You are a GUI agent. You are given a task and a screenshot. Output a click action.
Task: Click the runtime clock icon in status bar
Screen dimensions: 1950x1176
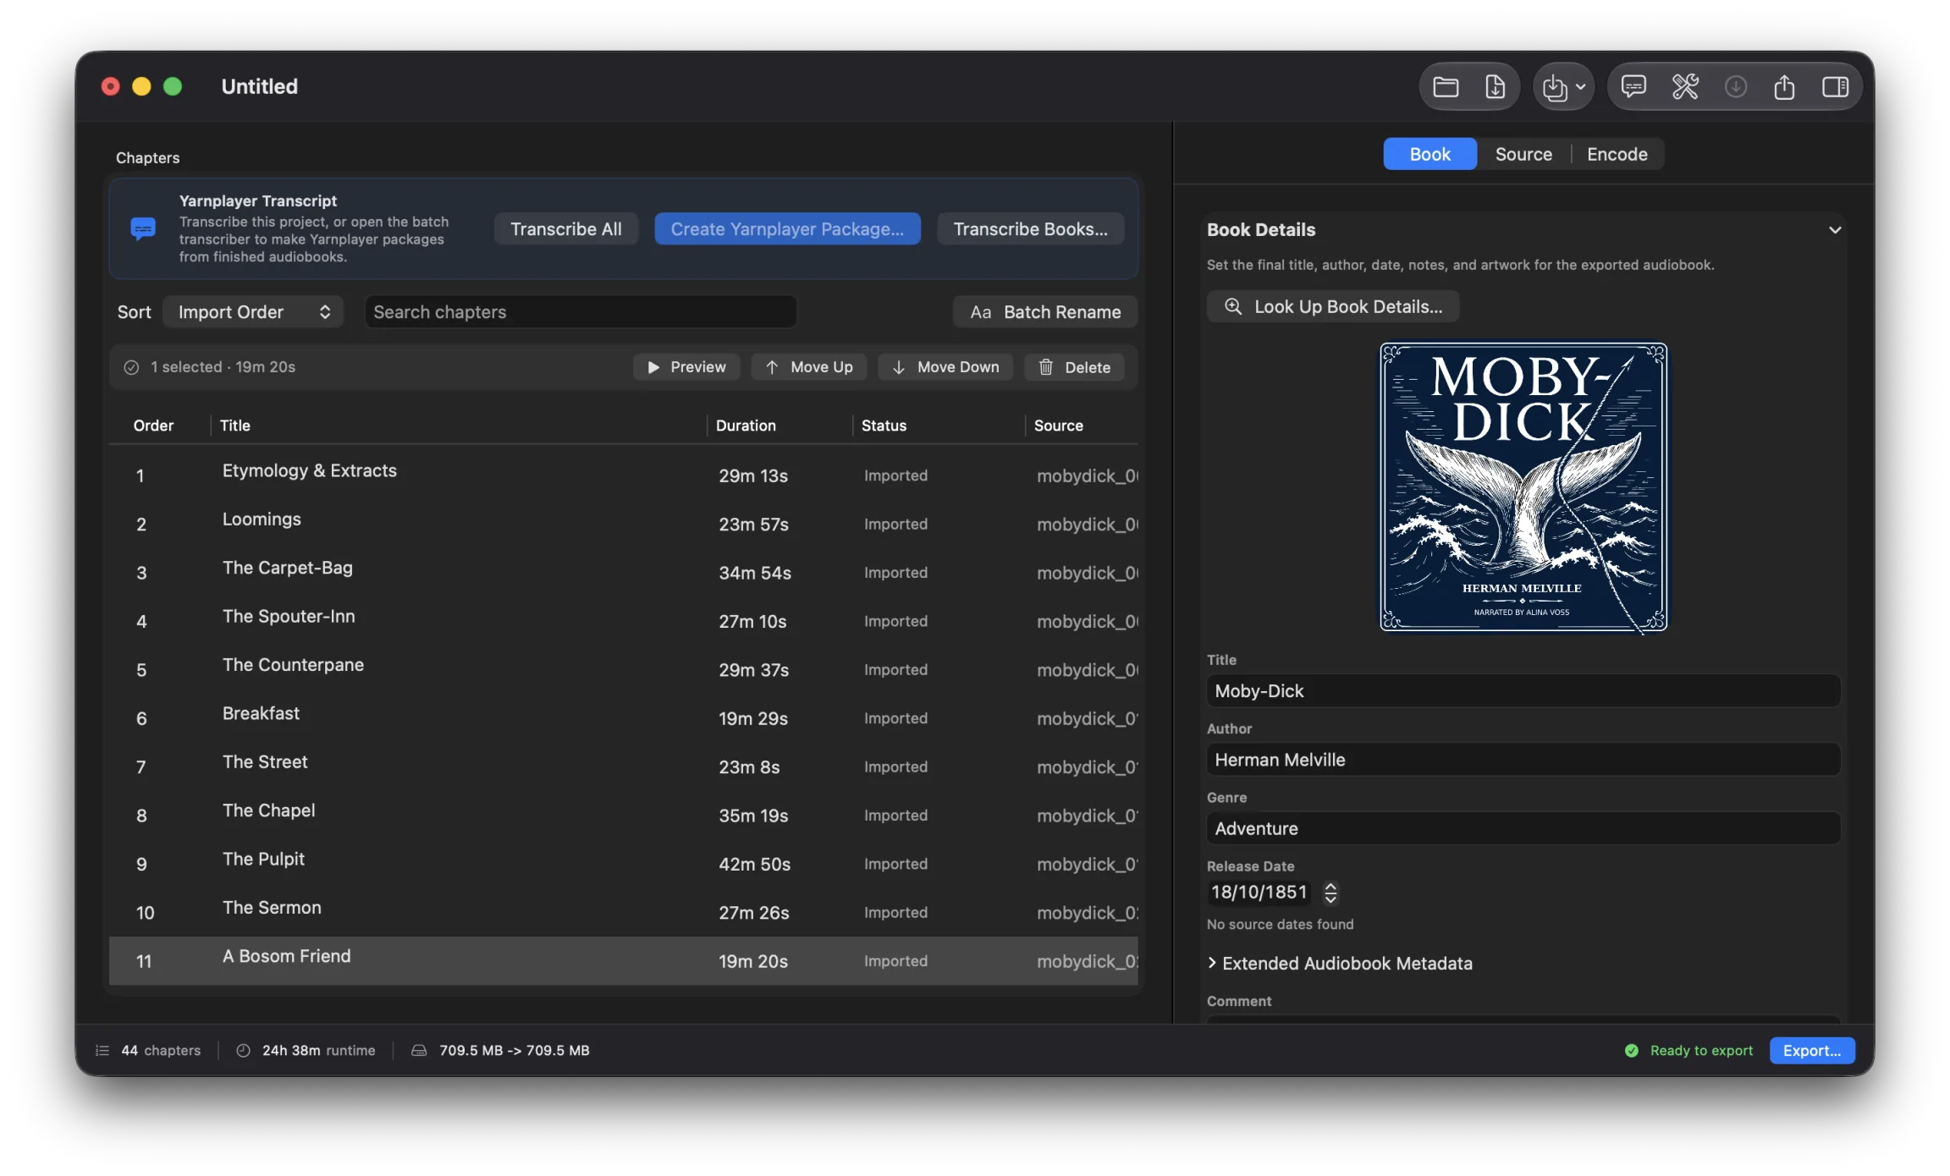click(243, 1050)
